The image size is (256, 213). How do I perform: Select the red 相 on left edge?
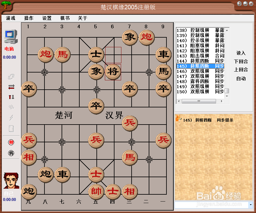pos(29,158)
